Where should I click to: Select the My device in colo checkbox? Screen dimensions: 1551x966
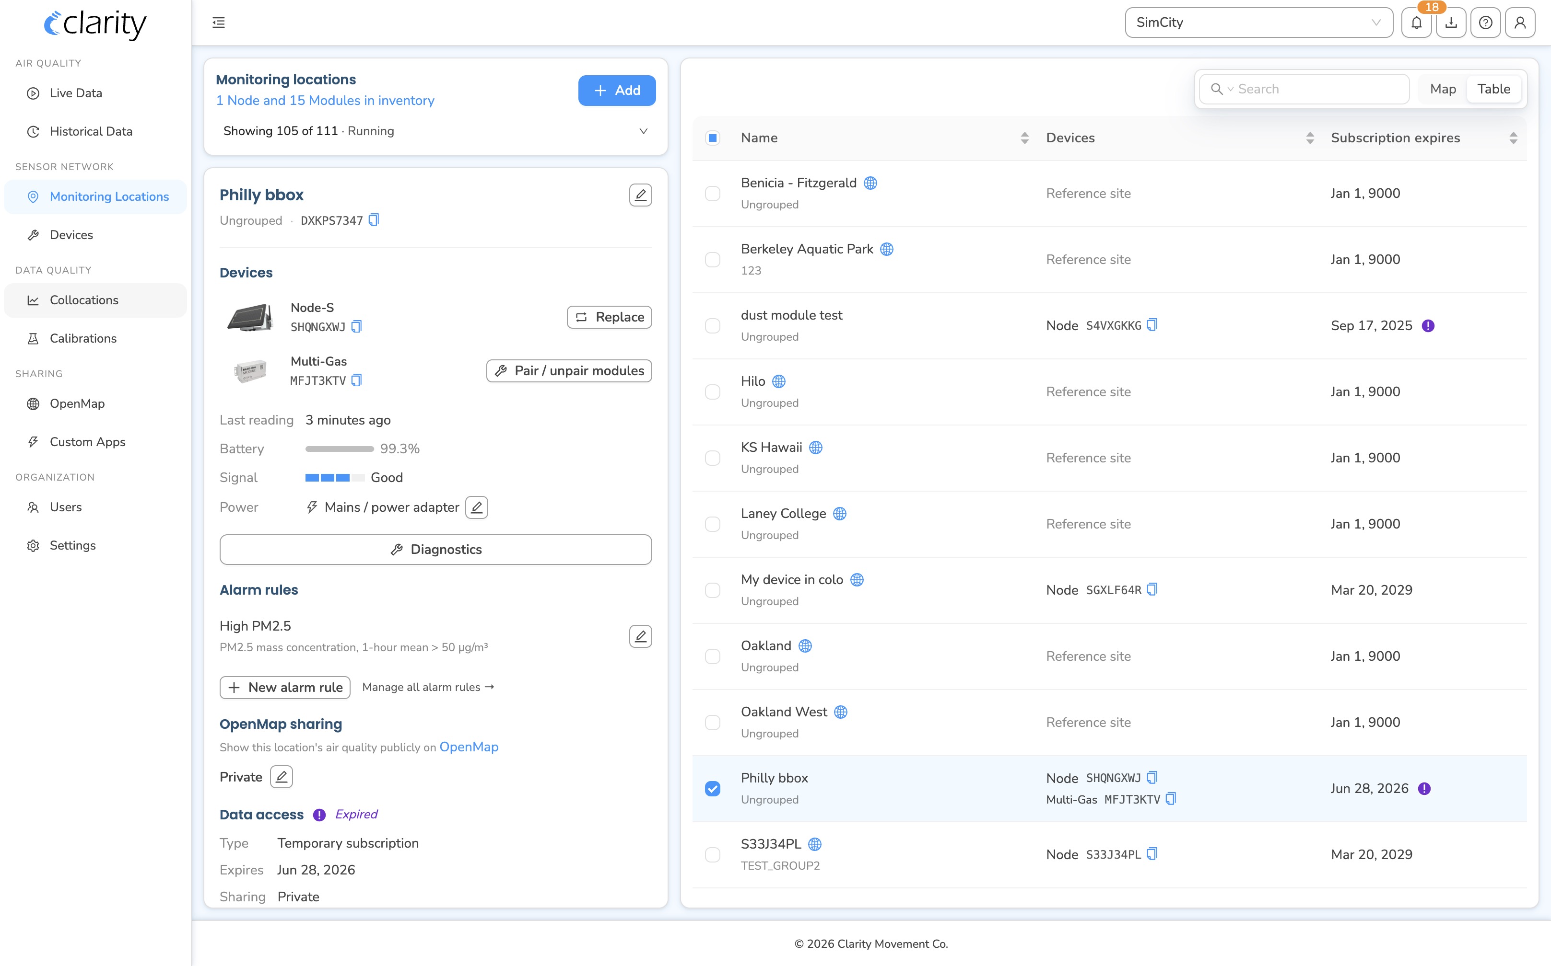(713, 590)
